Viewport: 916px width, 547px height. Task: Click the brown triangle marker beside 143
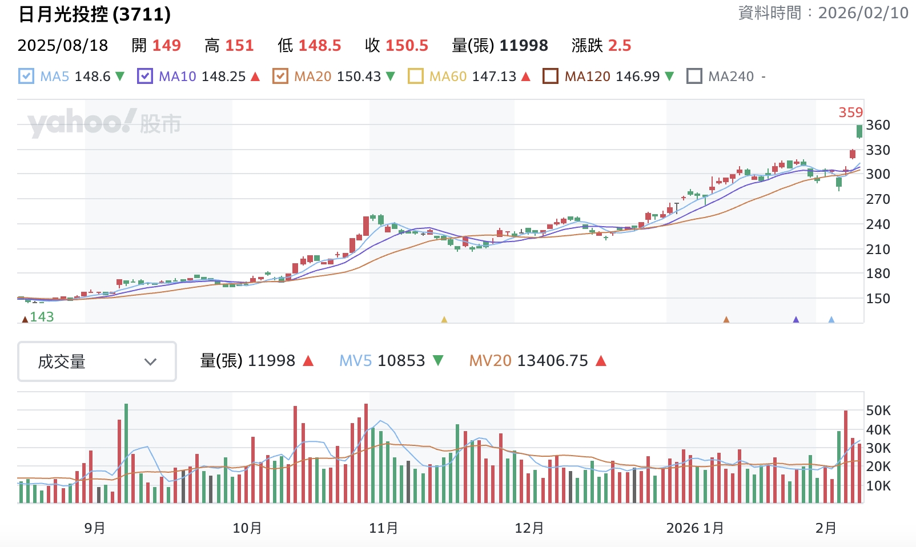pyautogui.click(x=25, y=319)
